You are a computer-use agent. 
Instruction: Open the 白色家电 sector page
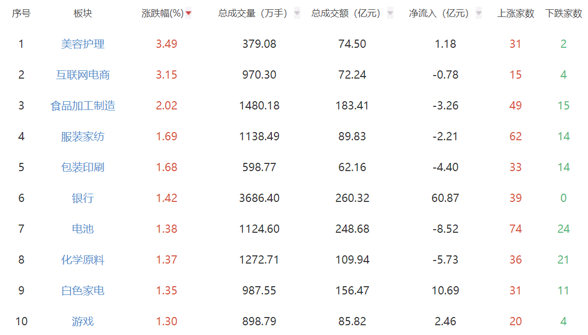click(x=82, y=290)
